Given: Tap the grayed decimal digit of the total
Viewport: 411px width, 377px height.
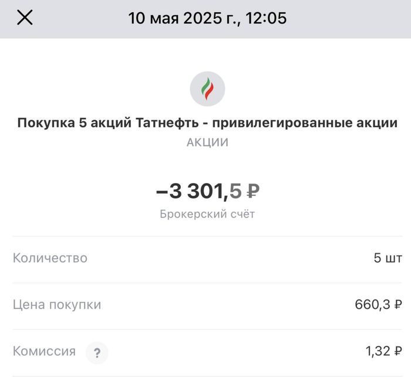Looking at the screenshot, I should 235,191.
